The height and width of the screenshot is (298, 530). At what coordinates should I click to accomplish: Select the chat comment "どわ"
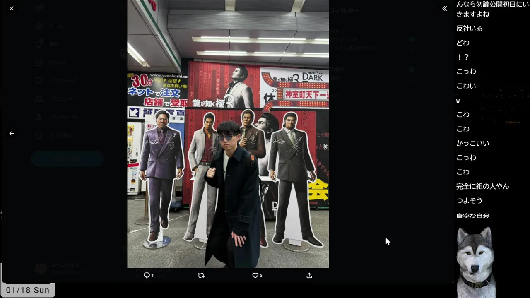tap(463, 43)
